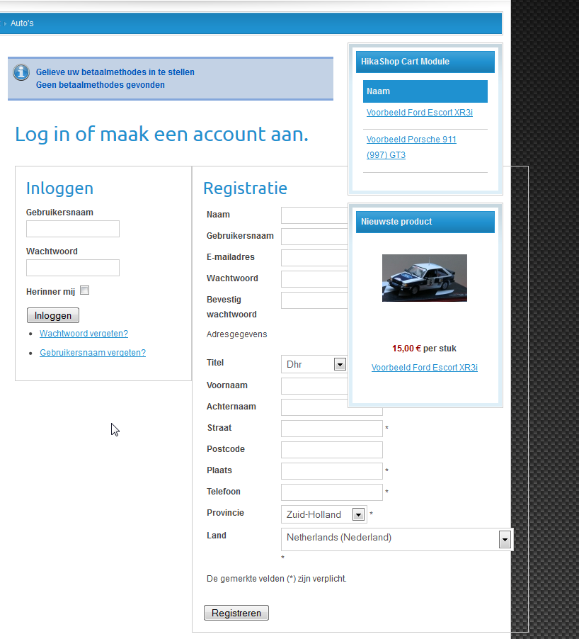Focus the Wachtwoord login field
Screen dimensions: 579x639
pyautogui.click(x=73, y=268)
